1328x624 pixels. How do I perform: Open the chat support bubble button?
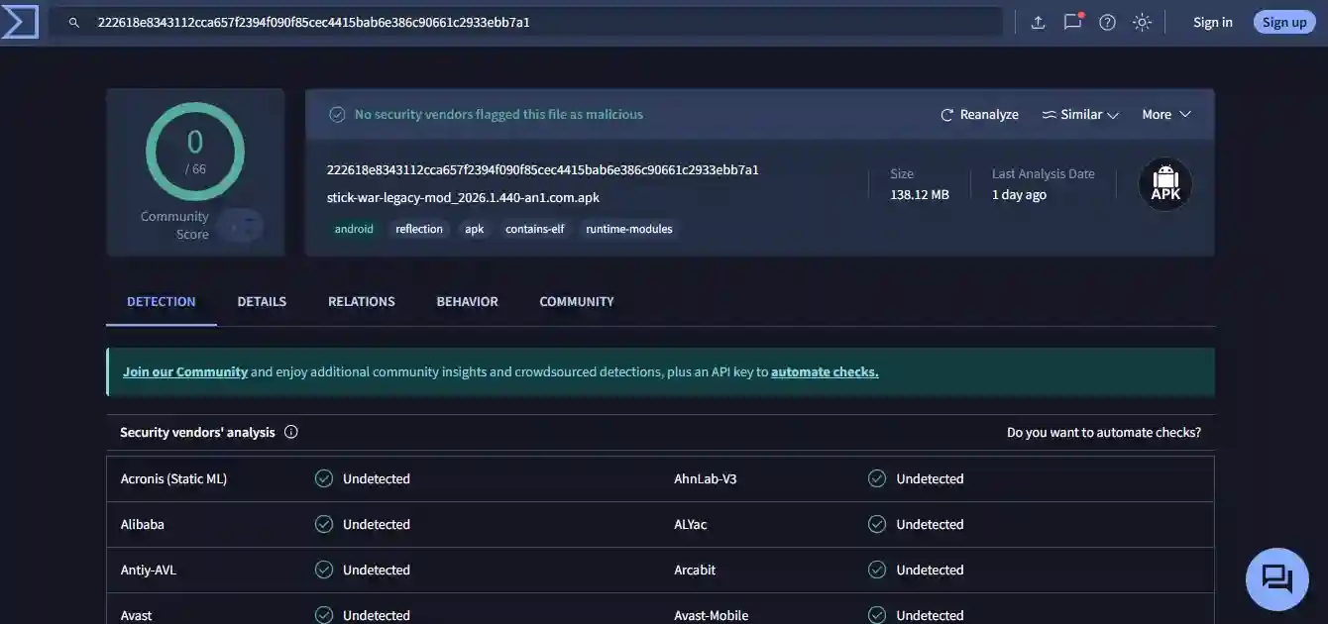(x=1277, y=578)
